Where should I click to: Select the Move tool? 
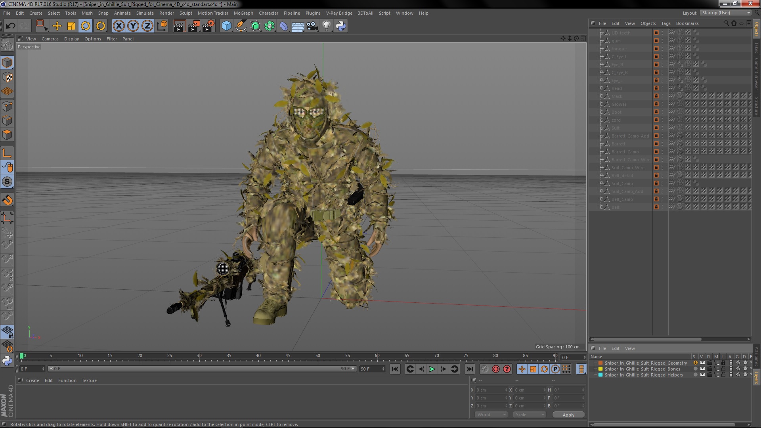click(x=57, y=26)
